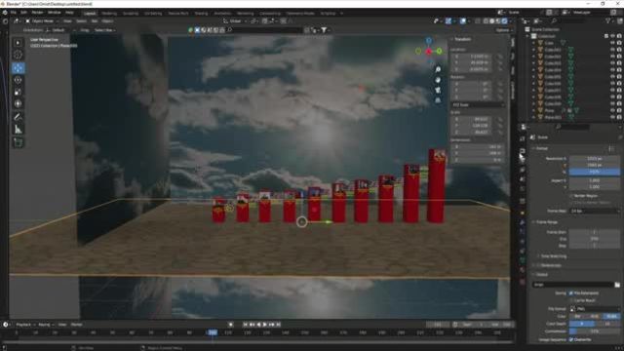The image size is (624, 351).
Task: Click the Compression slider
Action: pyautogui.click(x=595, y=331)
